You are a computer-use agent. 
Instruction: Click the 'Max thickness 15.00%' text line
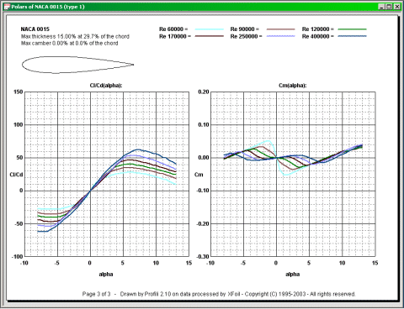point(75,36)
